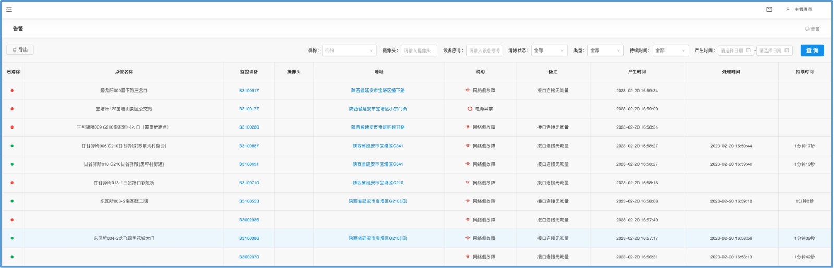The height and width of the screenshot is (268, 834).
Task: Click the power icon for 电源异常 alert
Action: coord(470,109)
